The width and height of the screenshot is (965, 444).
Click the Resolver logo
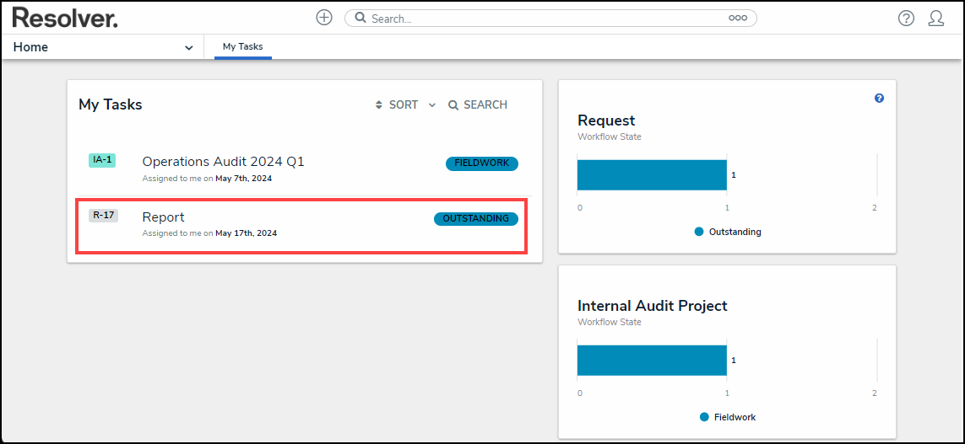click(65, 18)
